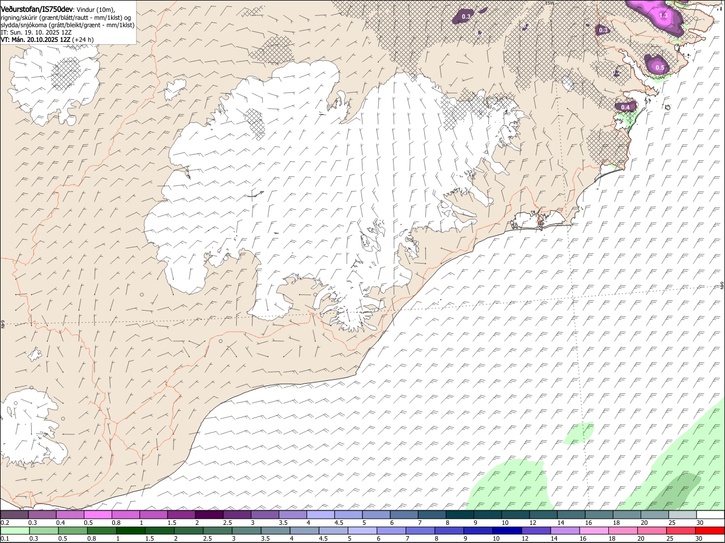The height and width of the screenshot is (543, 725).
Task: Click the 'VT: Mán. 20.10.2025 12Z' valid time
Action: pos(35,40)
